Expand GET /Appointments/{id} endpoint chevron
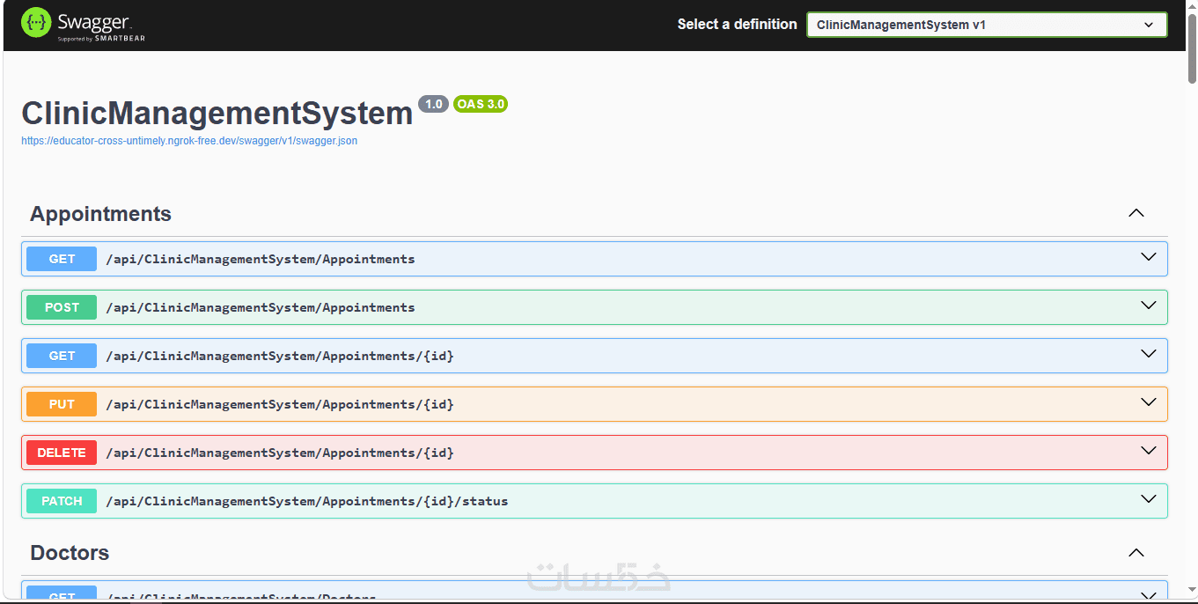This screenshot has width=1198, height=604. coord(1148,354)
